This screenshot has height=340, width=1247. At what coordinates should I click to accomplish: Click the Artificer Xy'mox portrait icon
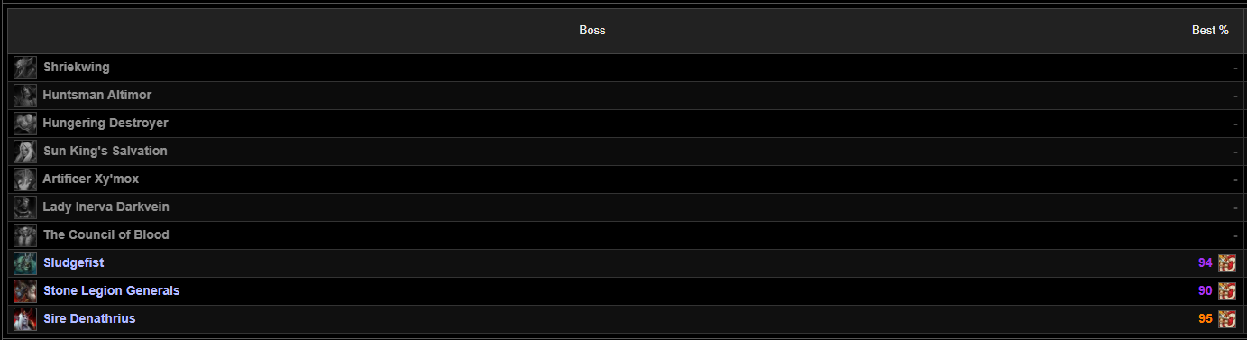click(x=25, y=179)
